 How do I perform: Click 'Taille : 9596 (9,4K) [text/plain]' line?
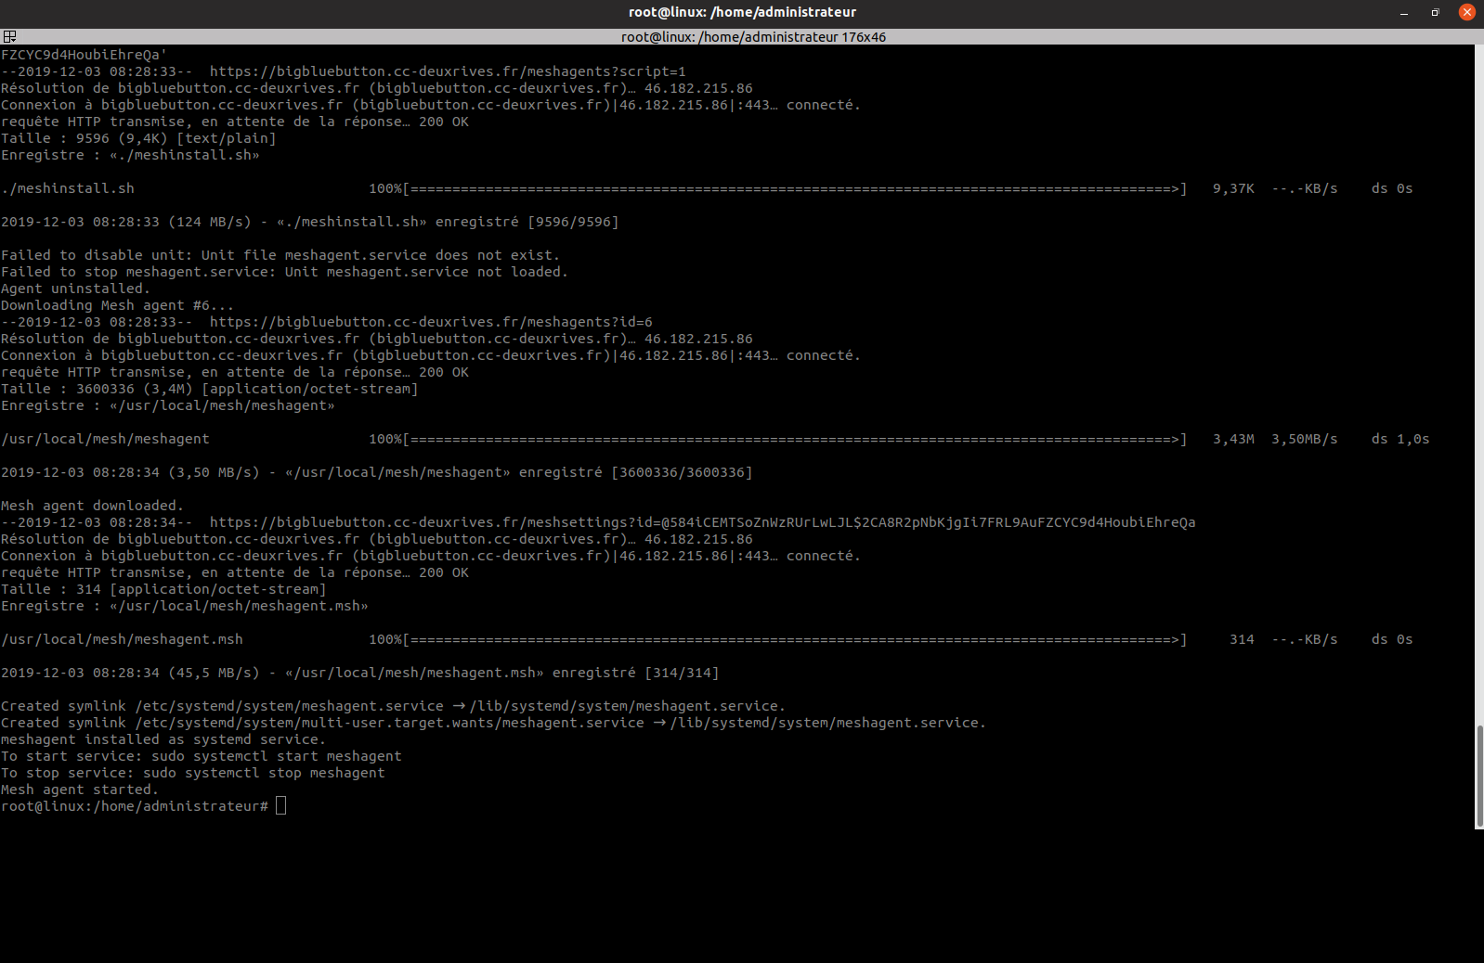point(138,138)
